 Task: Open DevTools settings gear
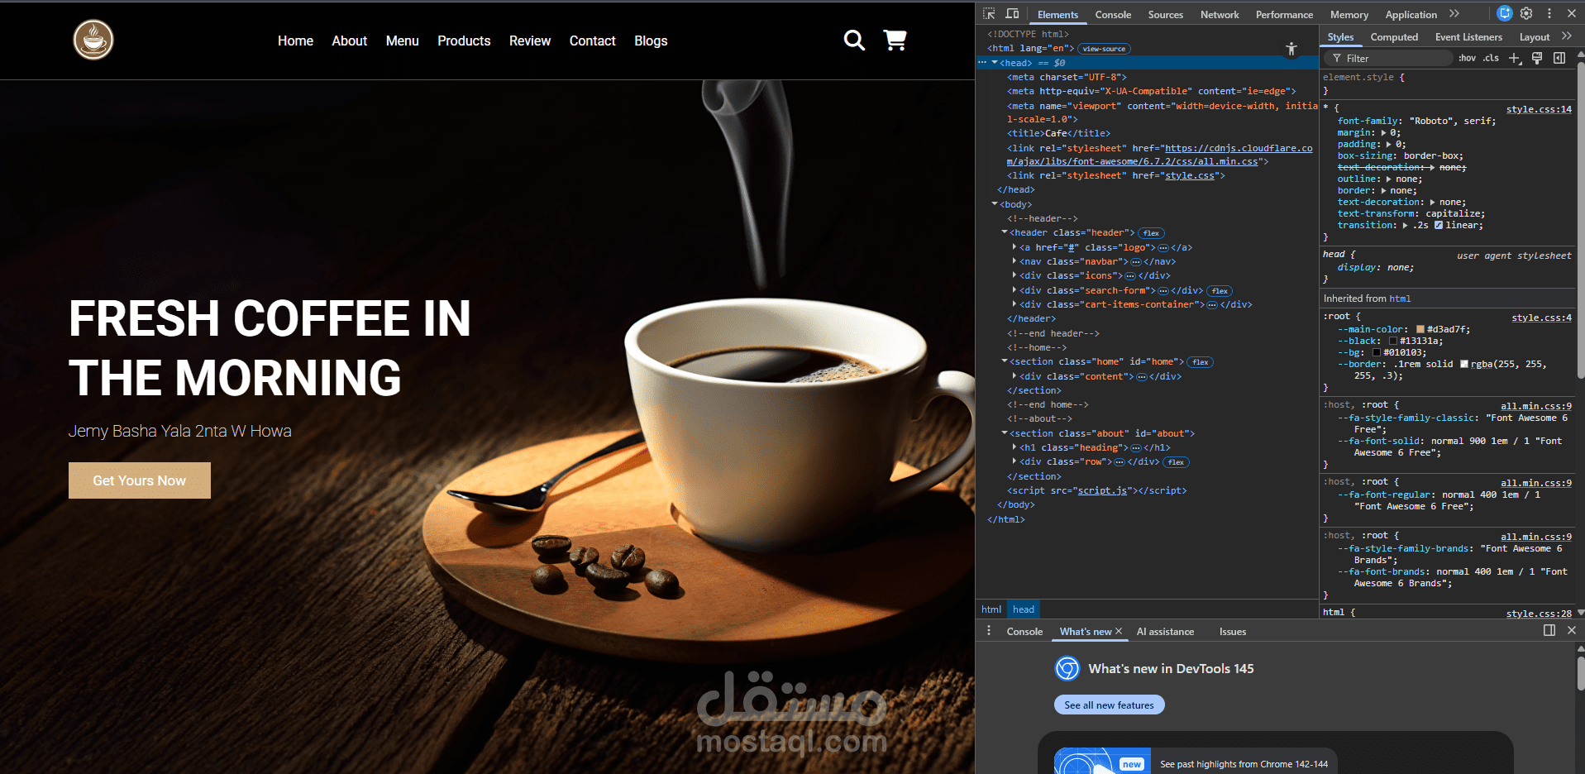(x=1526, y=13)
